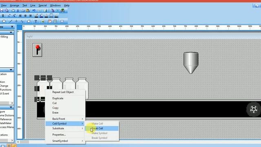Screen dimensions: 261x147
Task: Expand the Back/Front submenu
Action: [65, 119]
